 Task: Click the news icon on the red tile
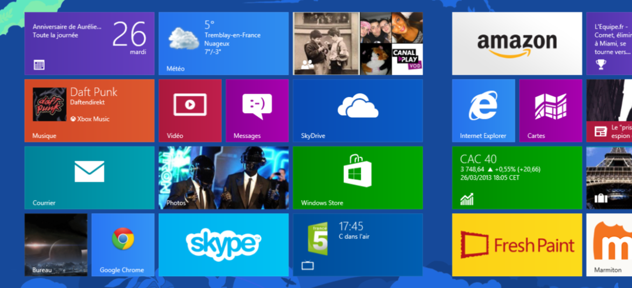[x=601, y=131]
